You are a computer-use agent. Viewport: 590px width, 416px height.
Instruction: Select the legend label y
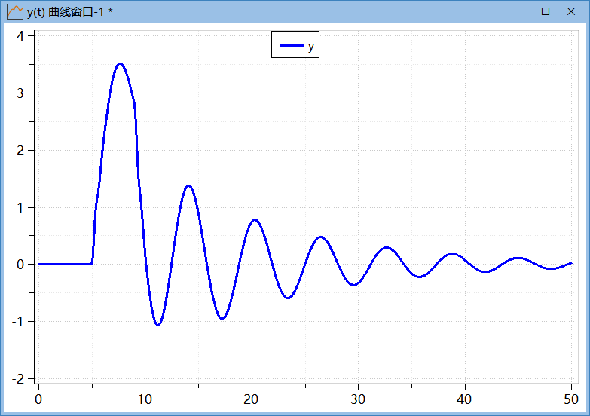(x=310, y=46)
